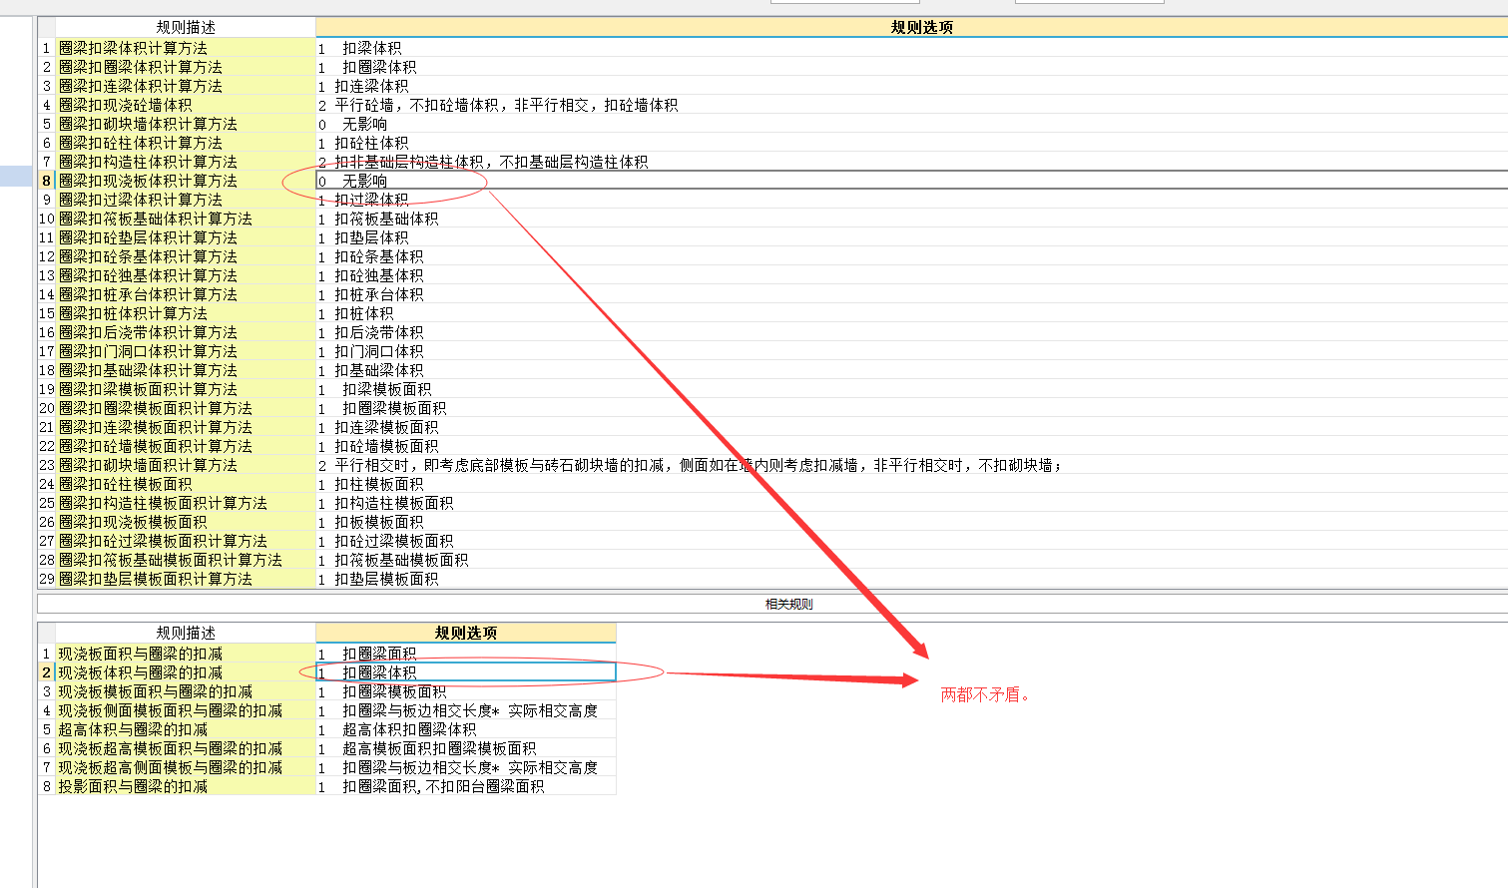Image resolution: width=1508 pixels, height=888 pixels.
Task: Open option cell 扣圈梁体积 in the related rules table
Action: [x=466, y=672]
